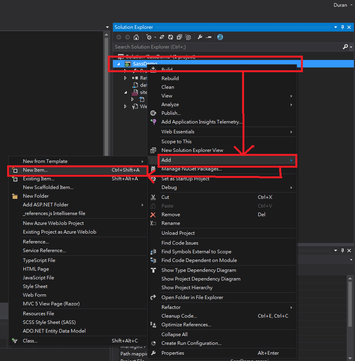The width and height of the screenshot is (355, 361).
Task: Click the Properties gear icon beside Properties entry
Action: pyautogui.click(x=154, y=353)
